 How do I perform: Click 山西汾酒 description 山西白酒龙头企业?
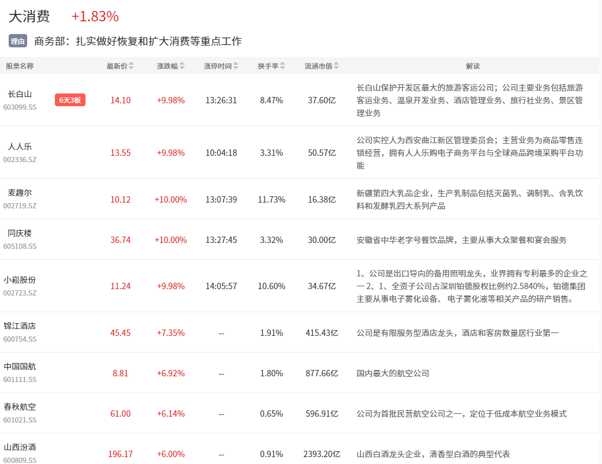coord(433,454)
